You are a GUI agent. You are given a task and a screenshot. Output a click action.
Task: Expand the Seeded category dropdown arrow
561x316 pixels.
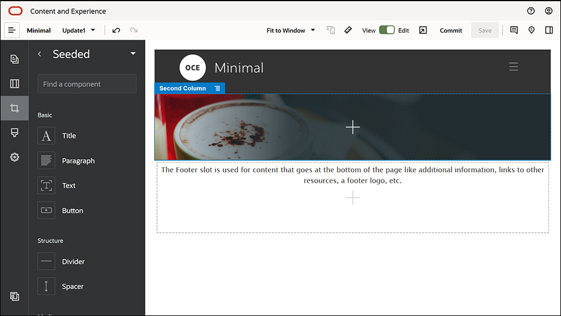coord(133,53)
